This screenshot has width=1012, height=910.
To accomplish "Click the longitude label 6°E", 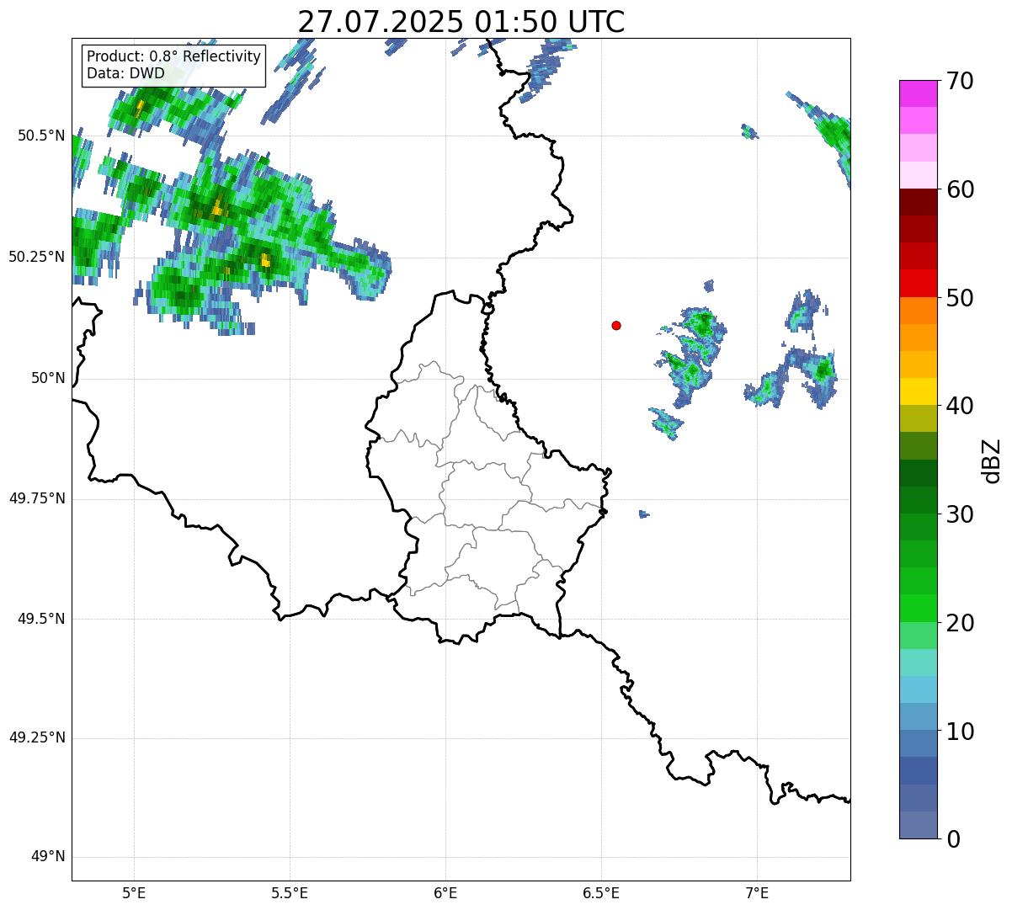I will coord(445,892).
